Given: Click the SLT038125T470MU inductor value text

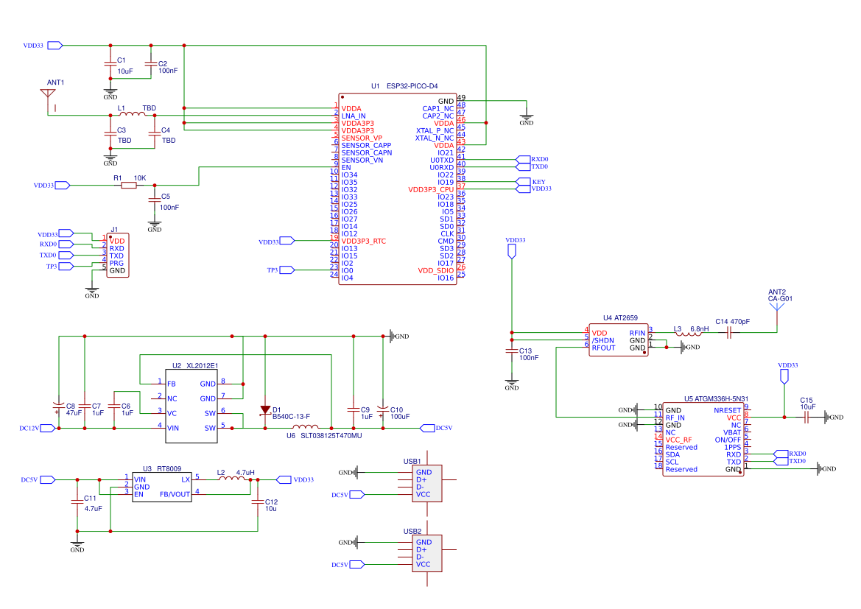Looking at the screenshot, I should 331,436.
